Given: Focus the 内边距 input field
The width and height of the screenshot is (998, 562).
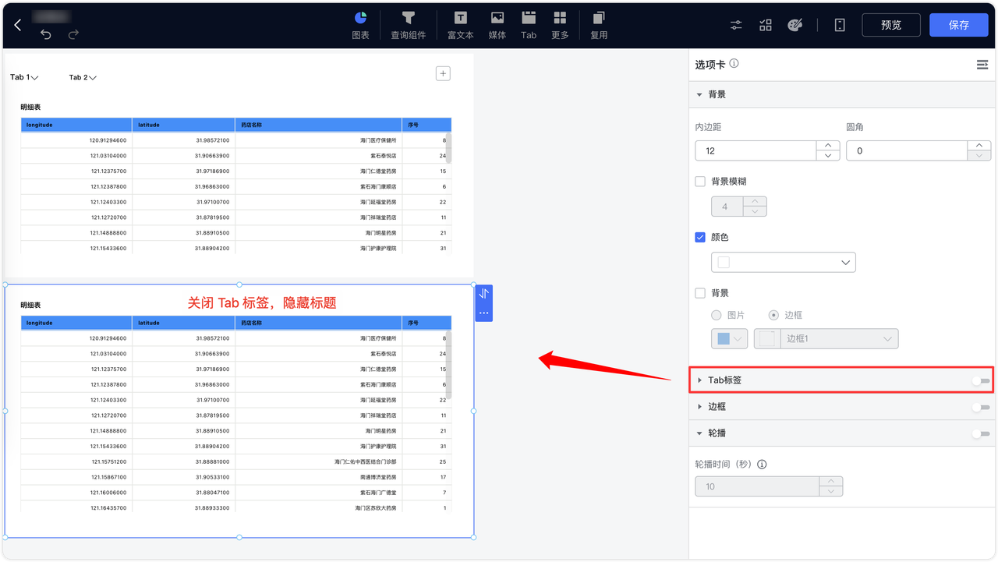Looking at the screenshot, I should (x=756, y=150).
